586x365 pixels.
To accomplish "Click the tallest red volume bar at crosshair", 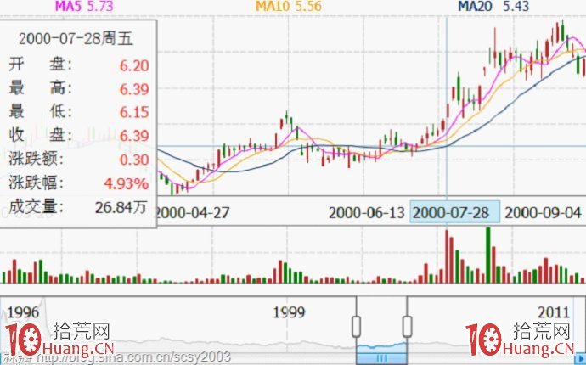I will 446,256.
